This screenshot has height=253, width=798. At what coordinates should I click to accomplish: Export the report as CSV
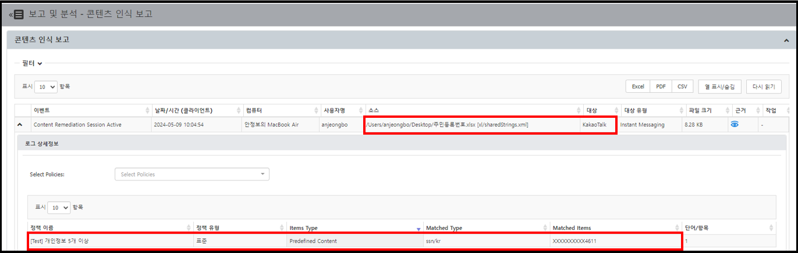(x=682, y=86)
